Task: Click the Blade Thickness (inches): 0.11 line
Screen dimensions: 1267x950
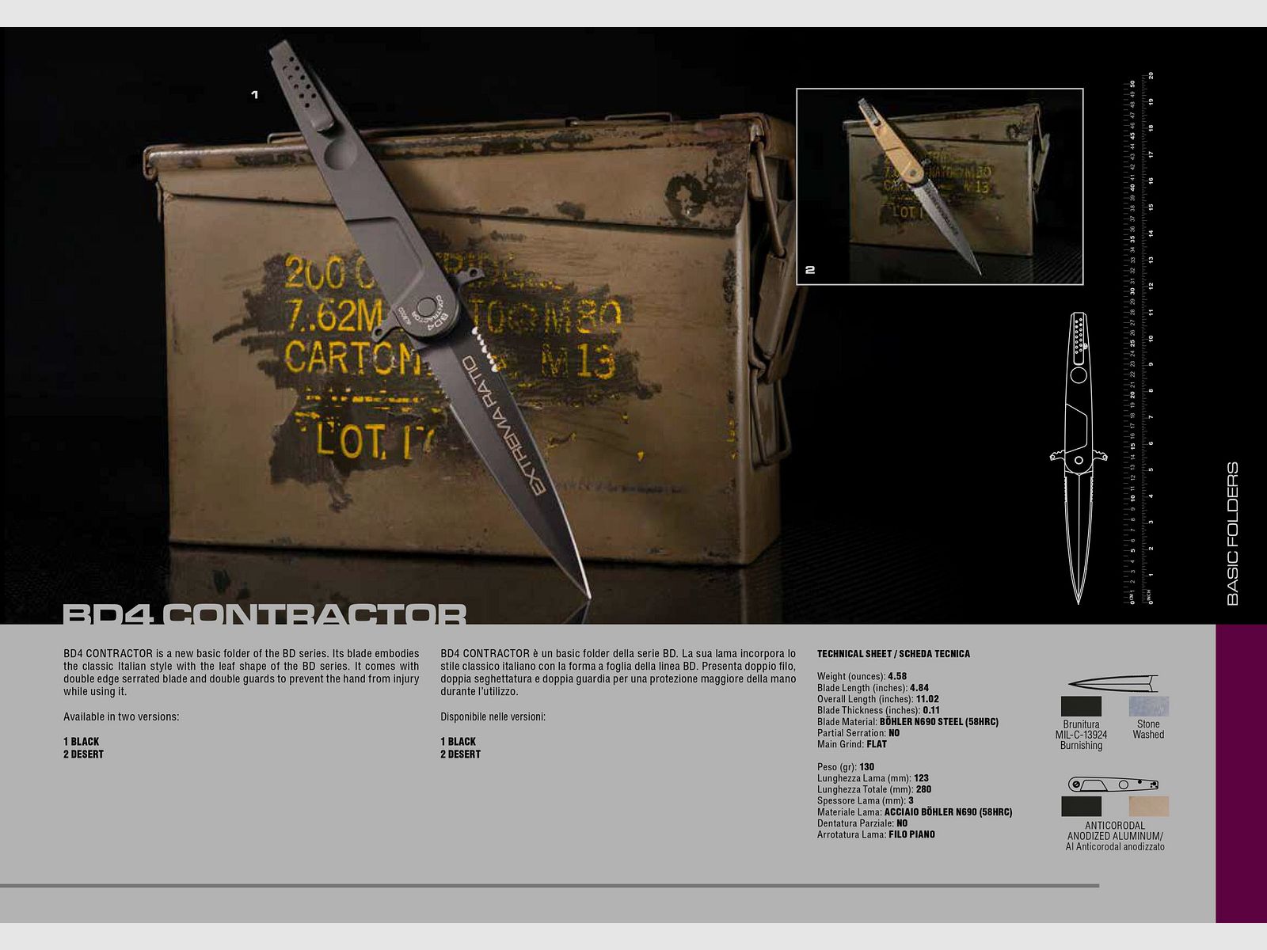Action: (878, 710)
